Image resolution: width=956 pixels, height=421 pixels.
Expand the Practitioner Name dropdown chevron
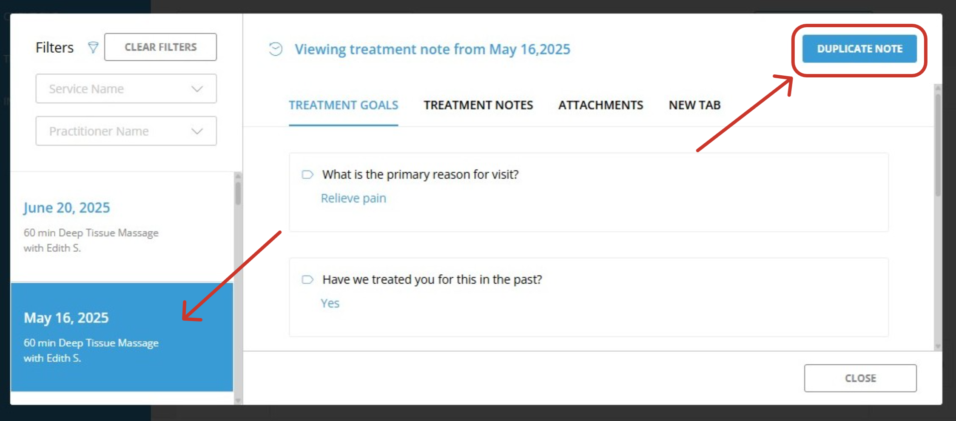pos(197,131)
